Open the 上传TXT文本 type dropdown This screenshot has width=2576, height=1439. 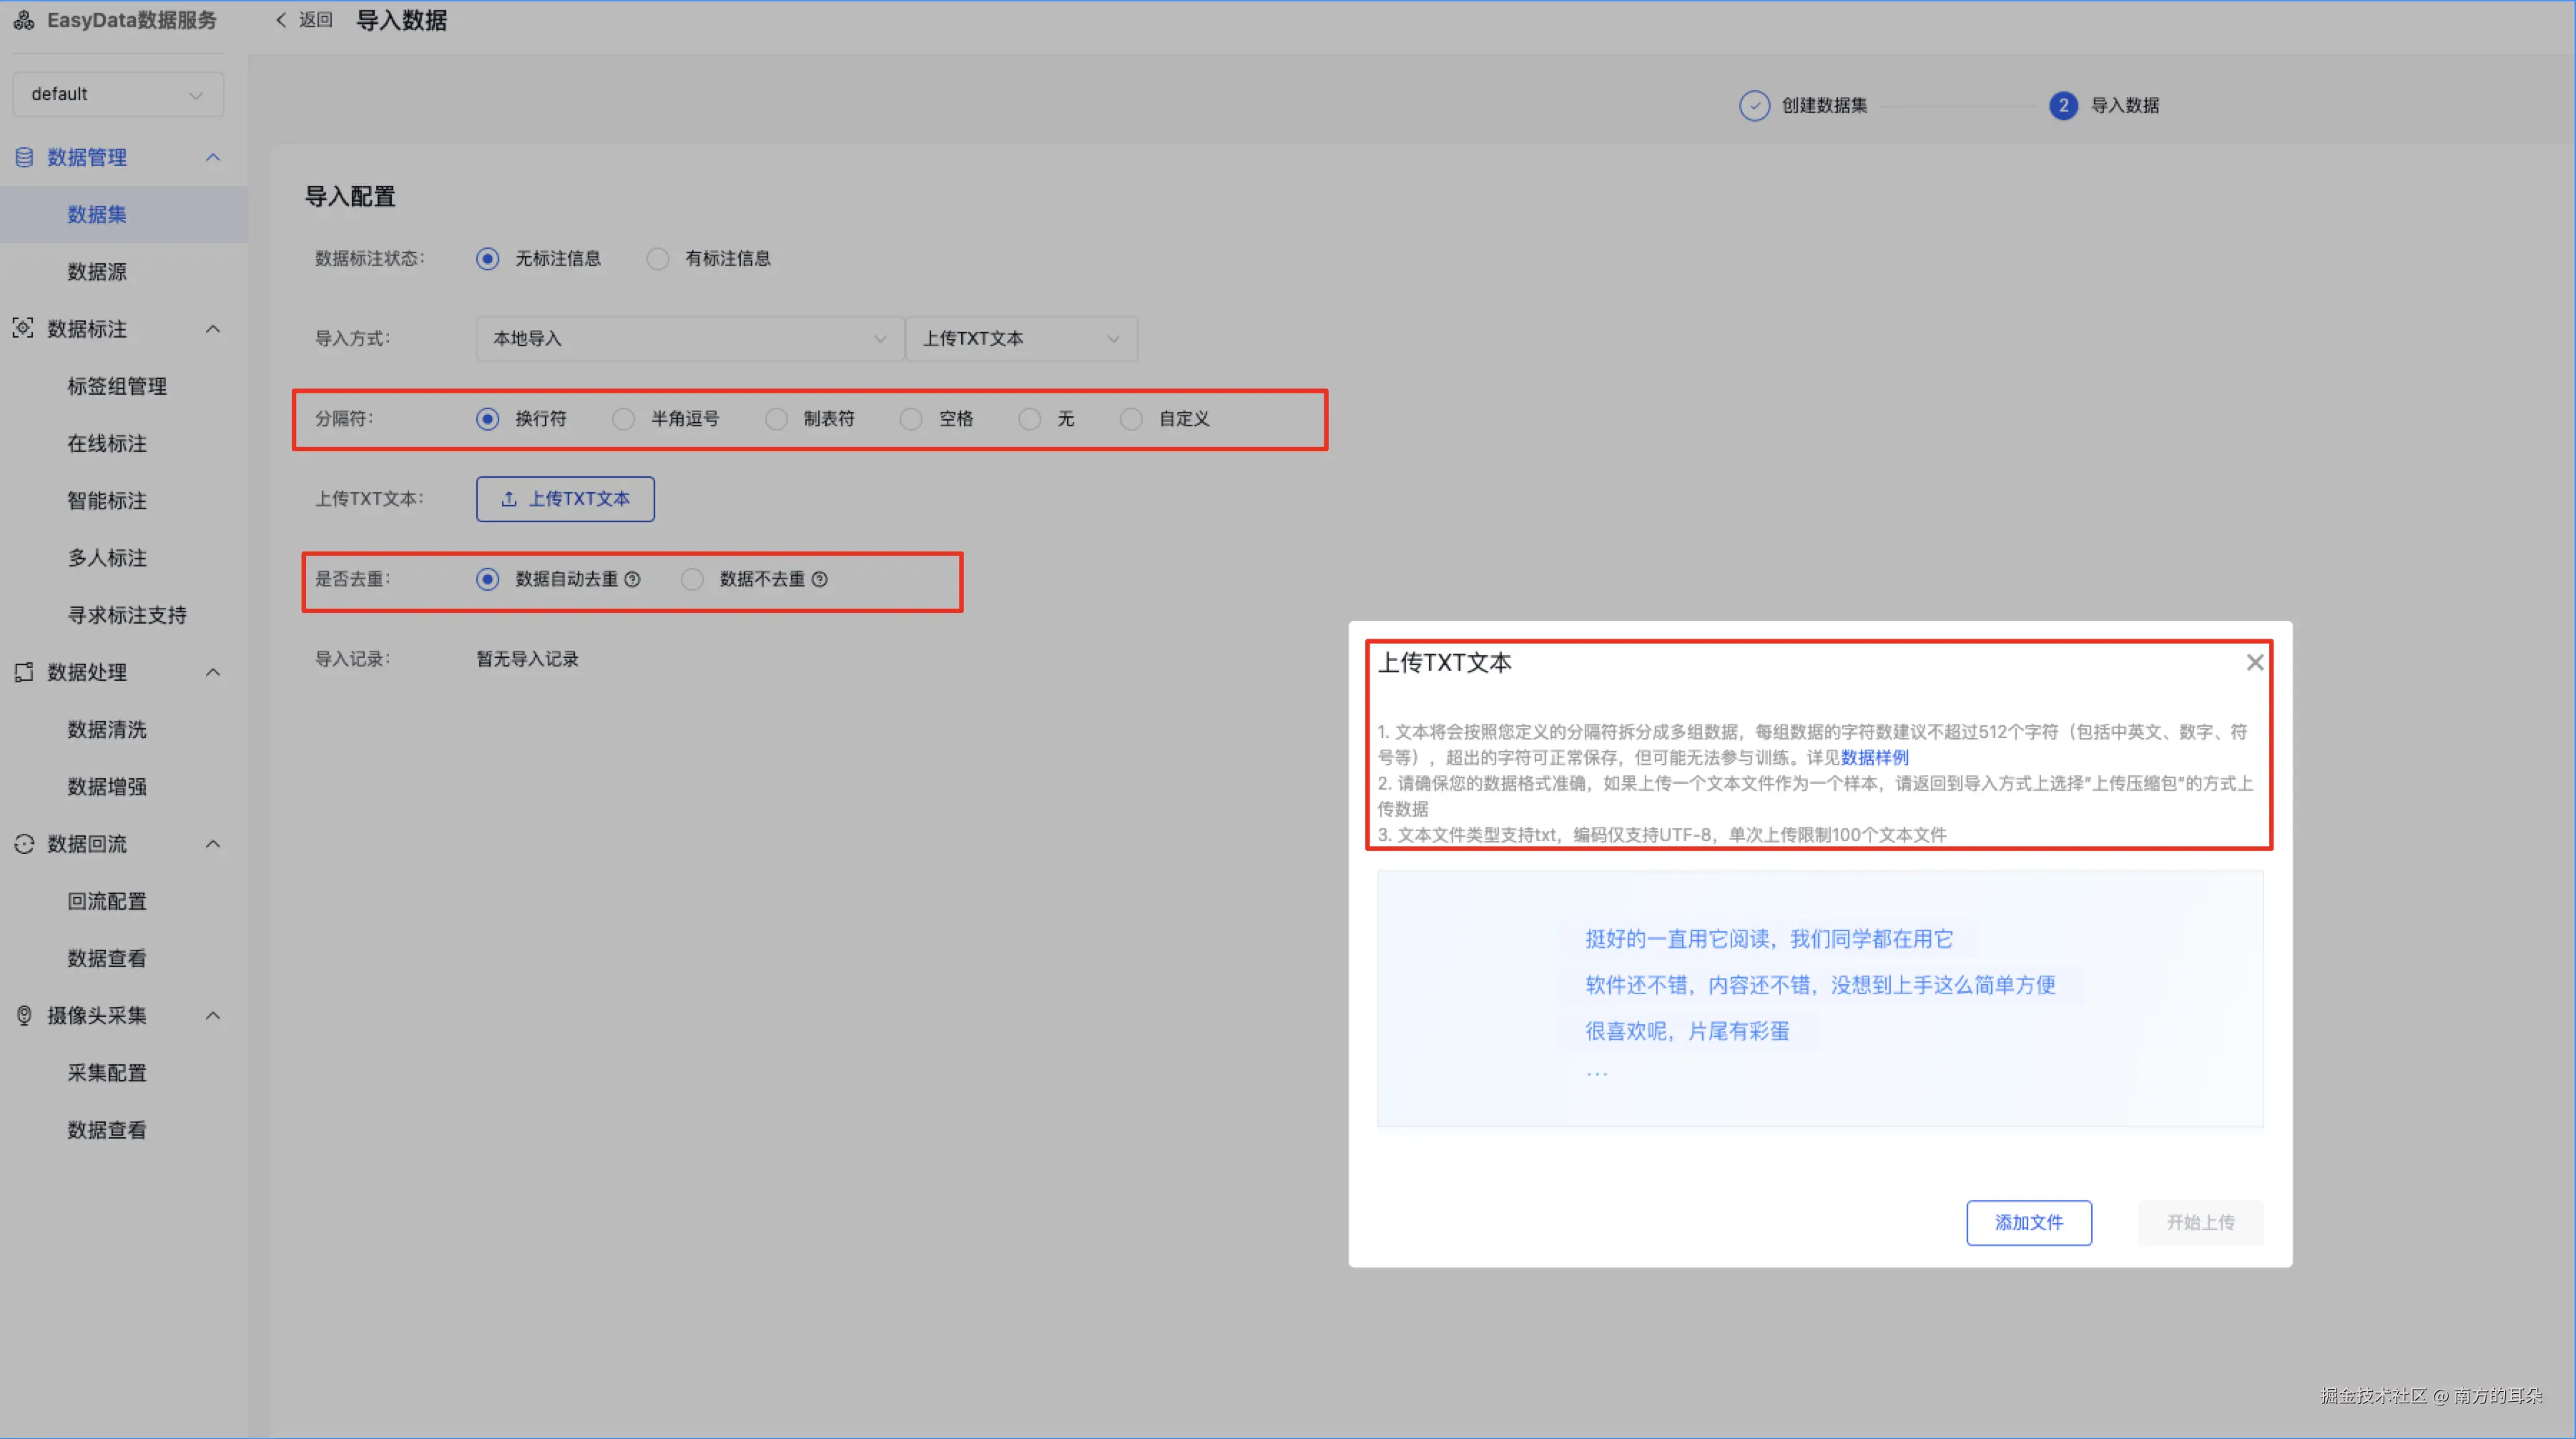tap(1021, 338)
